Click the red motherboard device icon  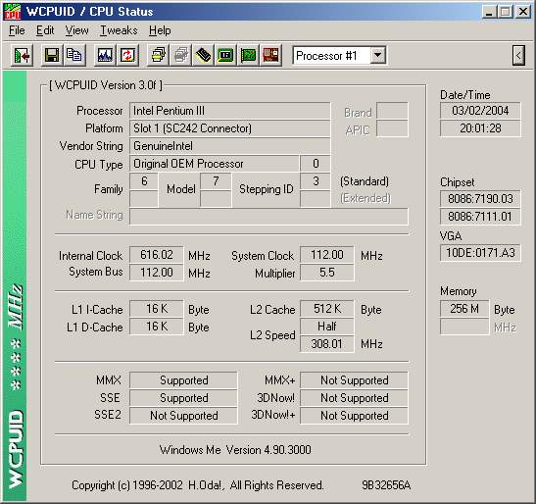click(x=270, y=55)
